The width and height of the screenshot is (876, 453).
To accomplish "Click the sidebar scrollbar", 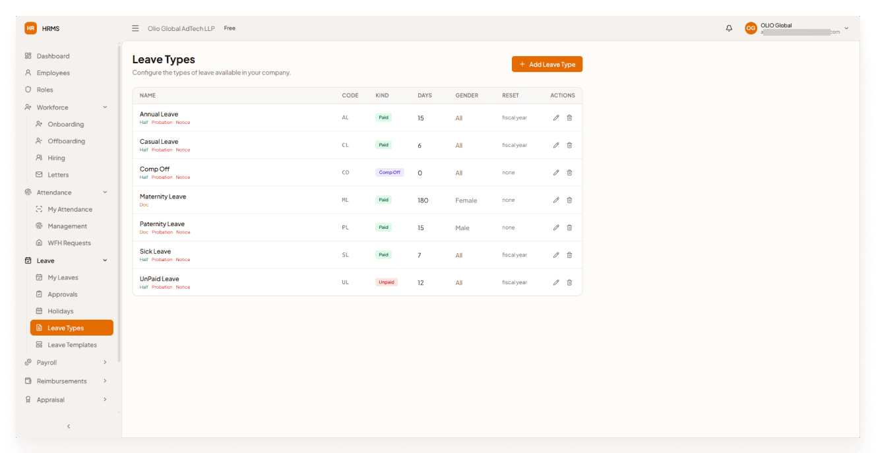I will (x=119, y=204).
